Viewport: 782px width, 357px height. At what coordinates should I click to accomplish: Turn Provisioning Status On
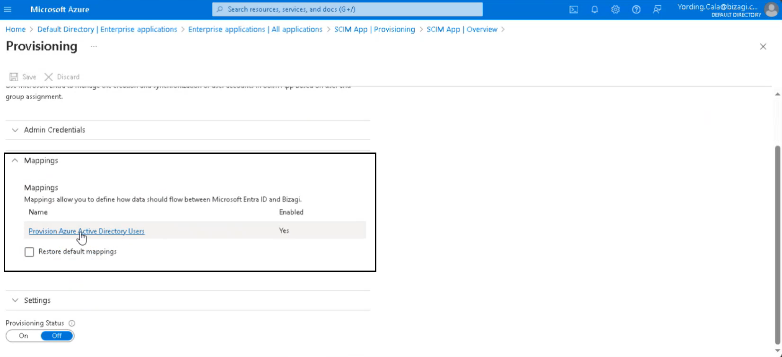(x=24, y=336)
